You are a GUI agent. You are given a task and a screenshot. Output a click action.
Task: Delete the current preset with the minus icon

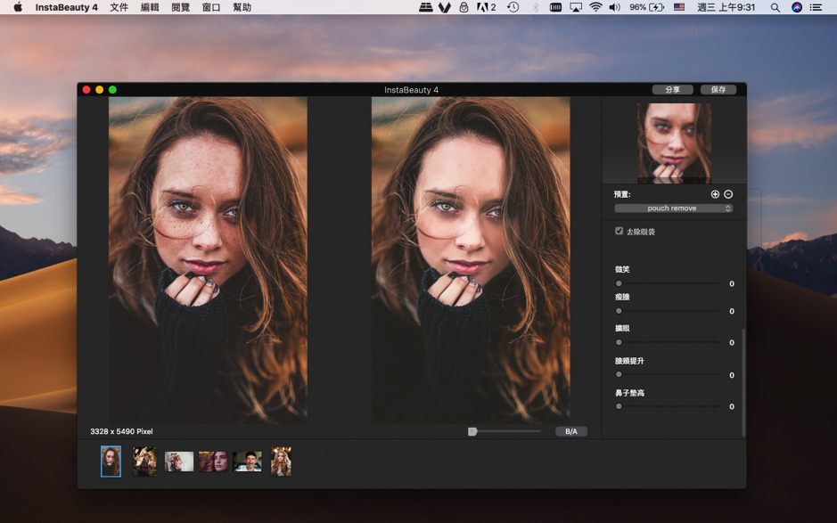728,193
